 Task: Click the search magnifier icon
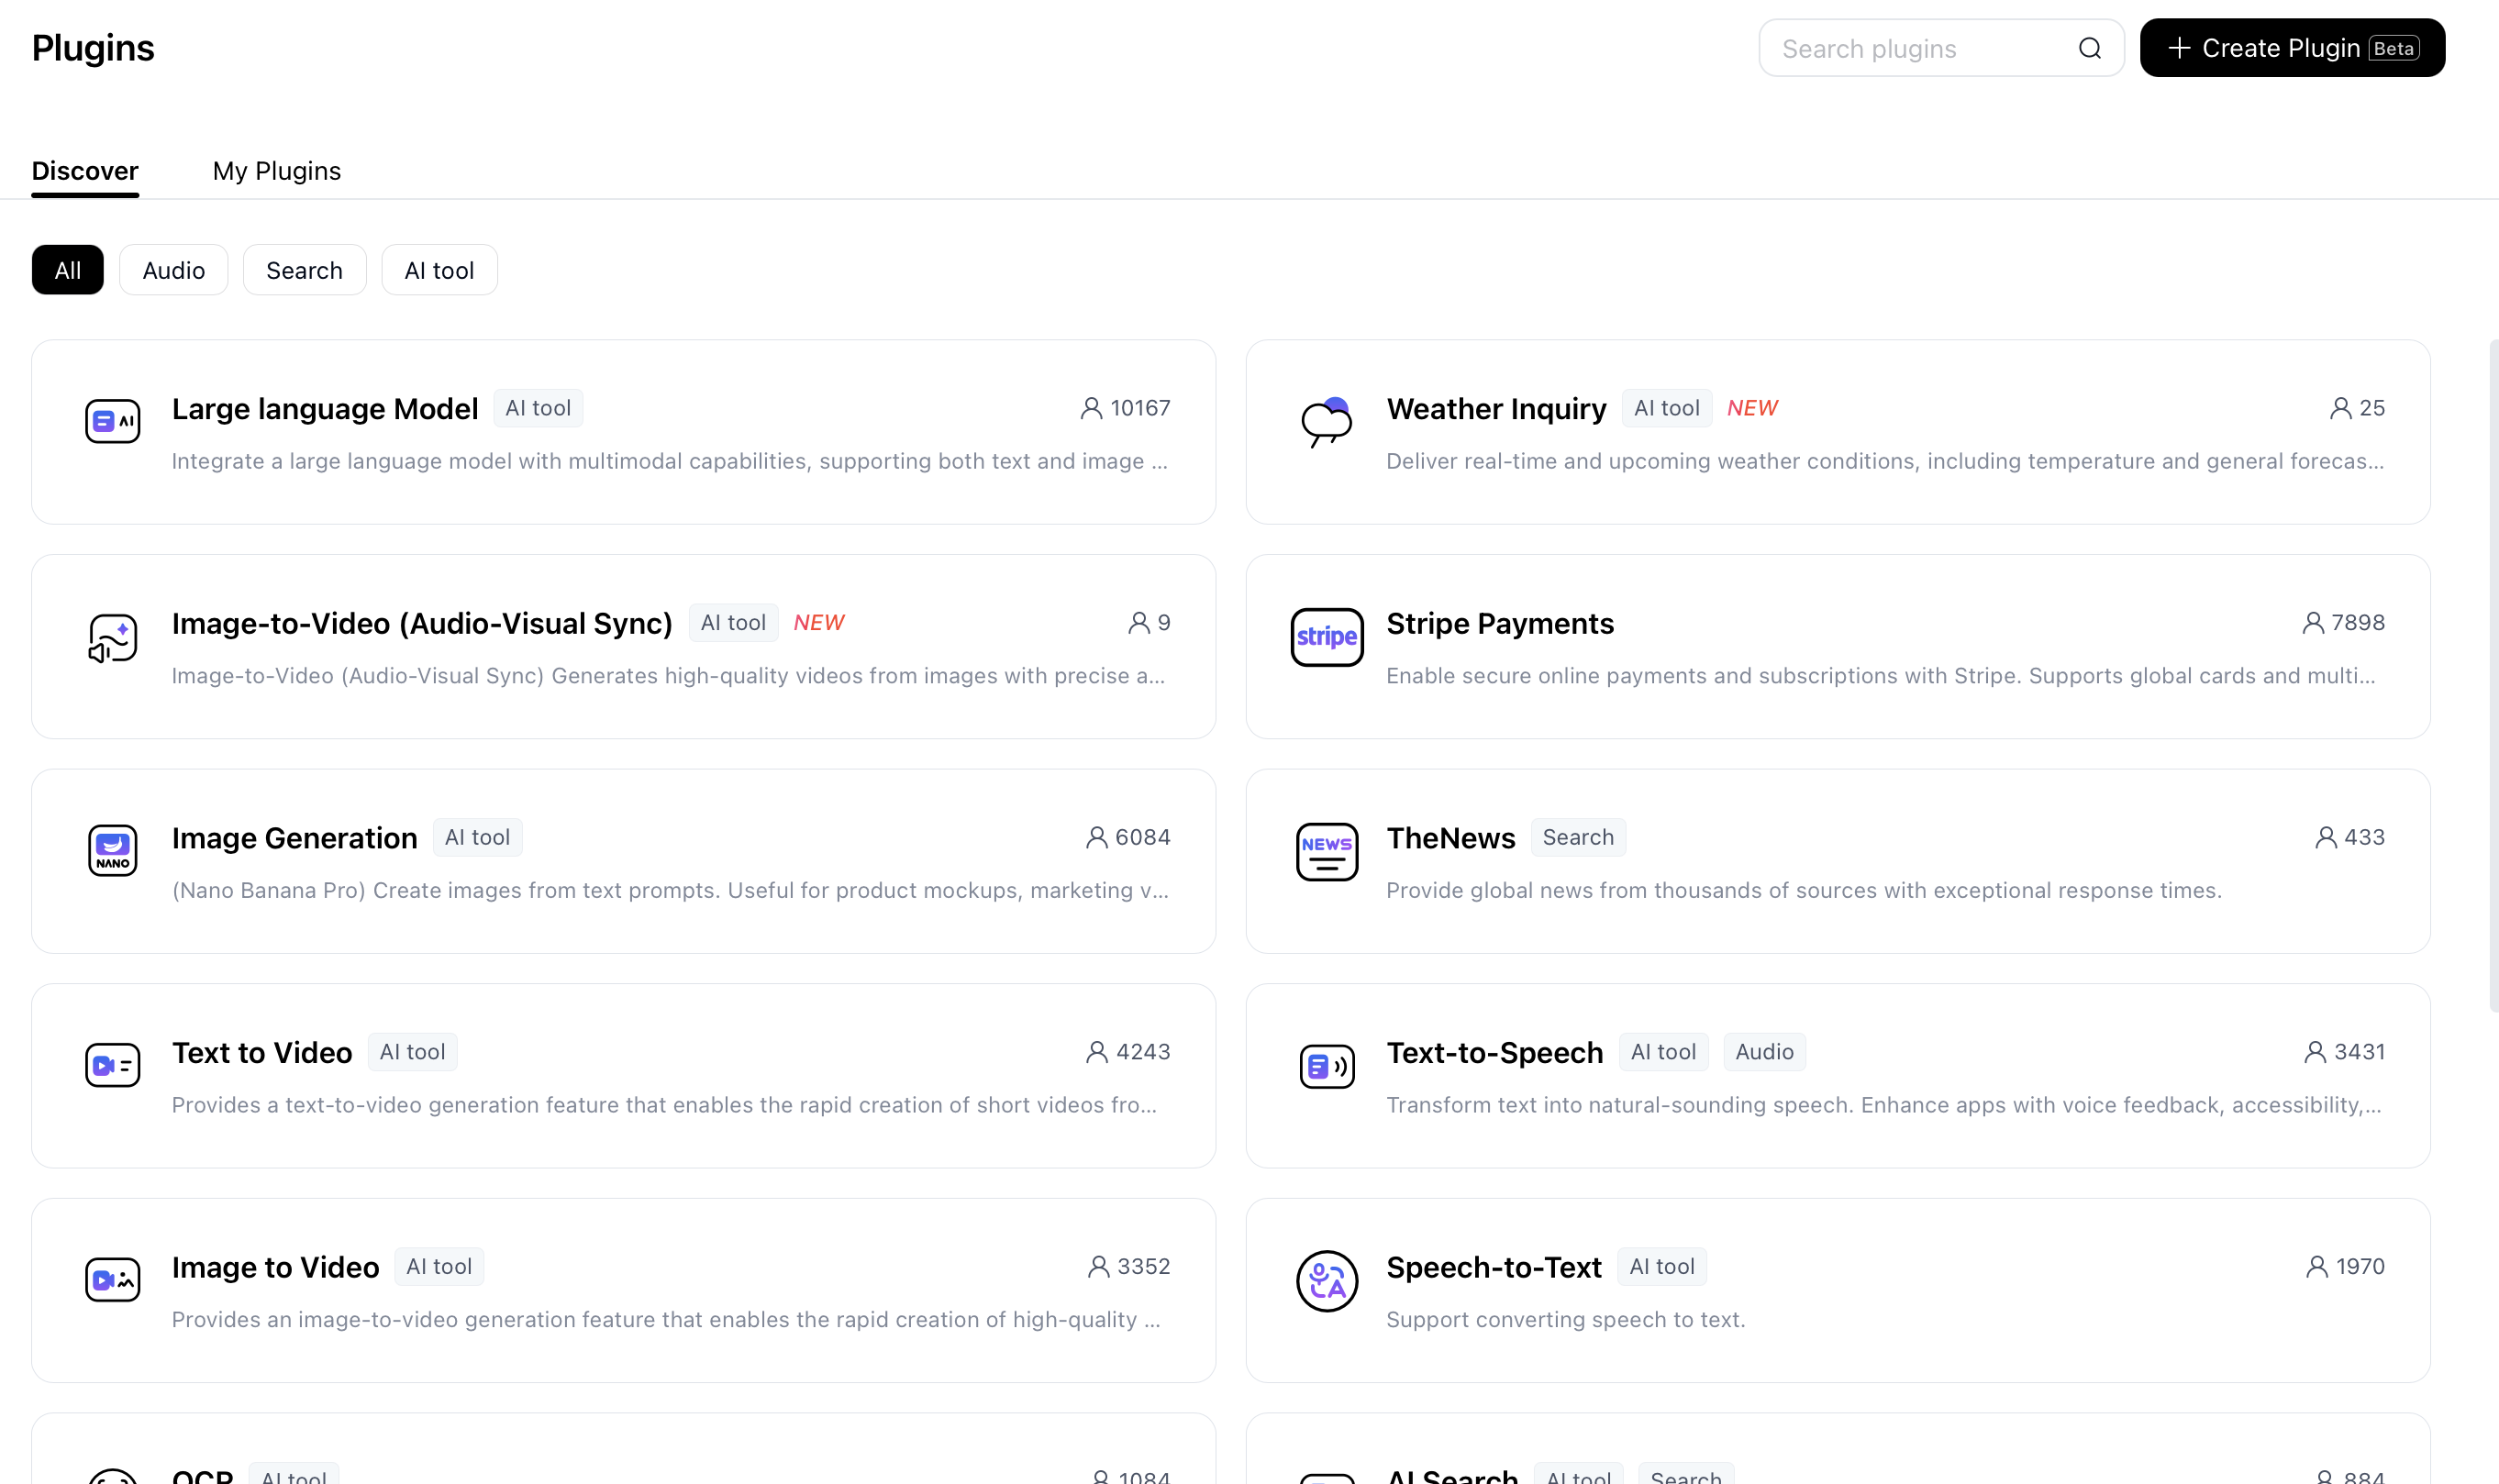pyautogui.click(x=2090, y=47)
